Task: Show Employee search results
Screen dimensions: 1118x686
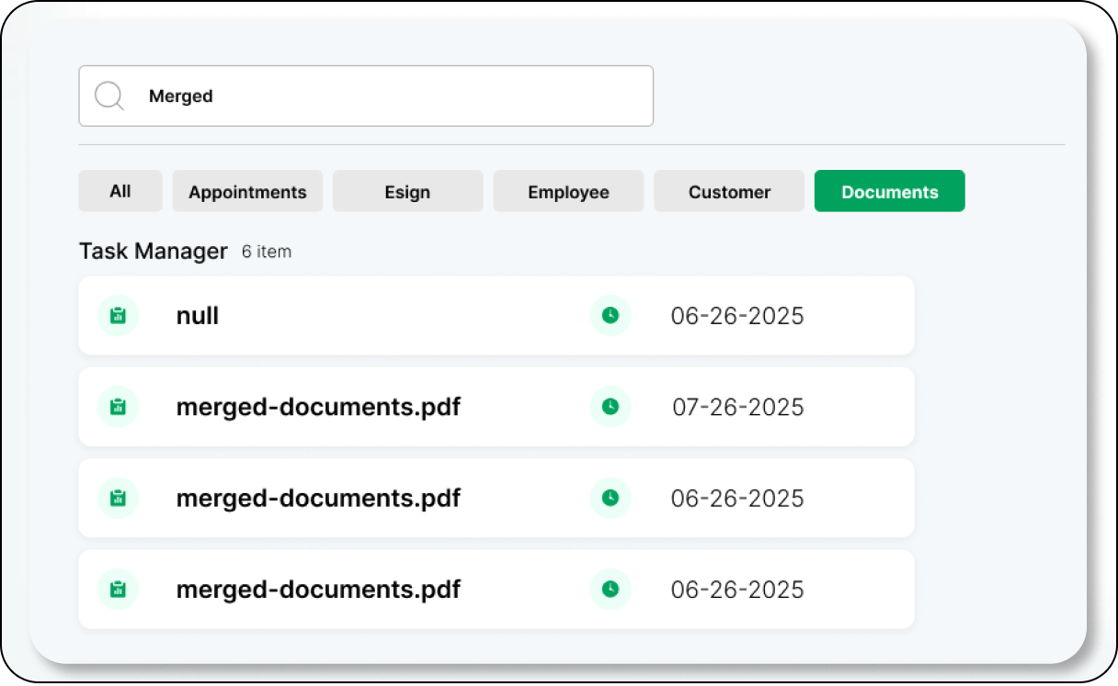Action: click(568, 191)
